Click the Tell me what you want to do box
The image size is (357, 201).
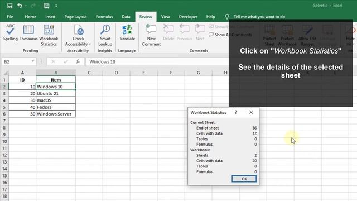click(259, 17)
